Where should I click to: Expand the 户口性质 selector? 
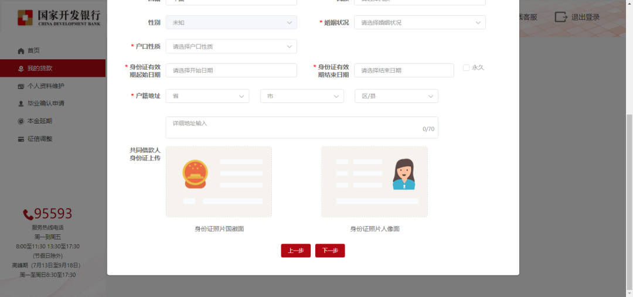point(231,46)
